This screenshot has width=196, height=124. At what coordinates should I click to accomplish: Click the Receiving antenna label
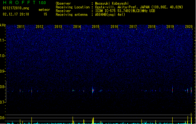tap(72, 15)
